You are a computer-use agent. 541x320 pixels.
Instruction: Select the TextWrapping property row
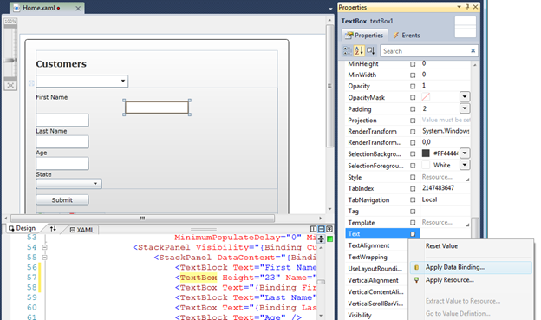pyautogui.click(x=376, y=258)
